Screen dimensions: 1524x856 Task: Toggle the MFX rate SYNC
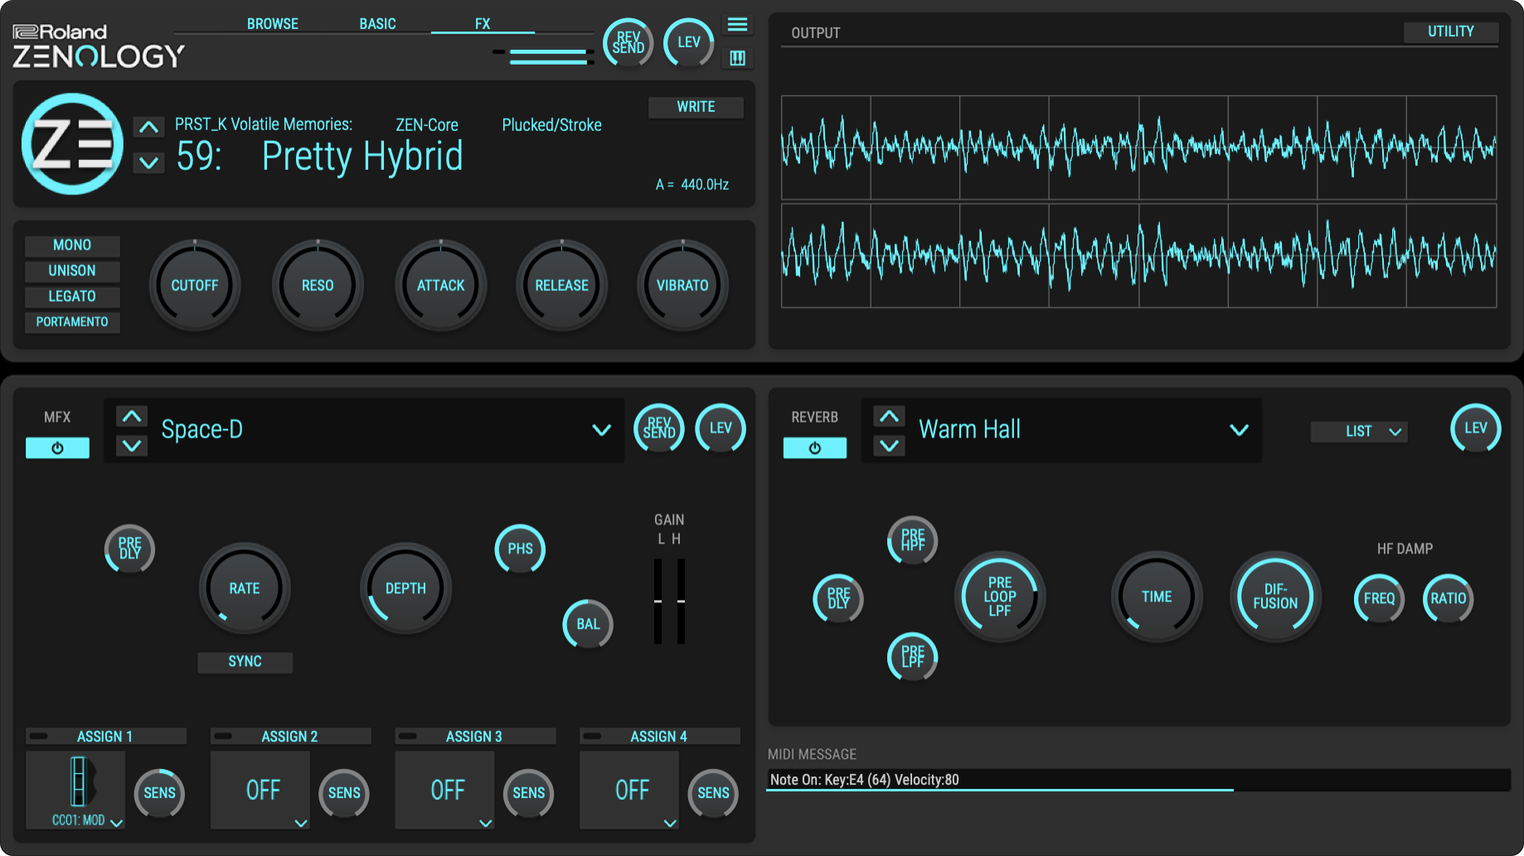pyautogui.click(x=245, y=662)
